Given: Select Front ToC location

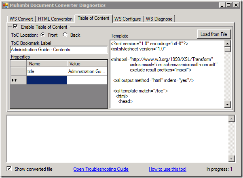Looking at the screenshot, I should click(43, 35).
